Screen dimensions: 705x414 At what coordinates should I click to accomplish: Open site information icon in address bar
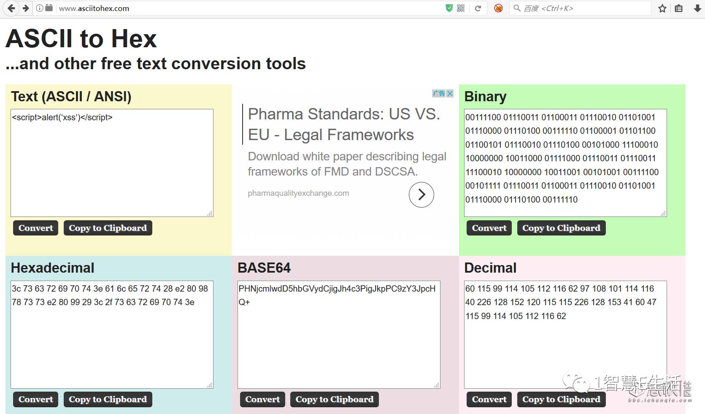point(39,8)
